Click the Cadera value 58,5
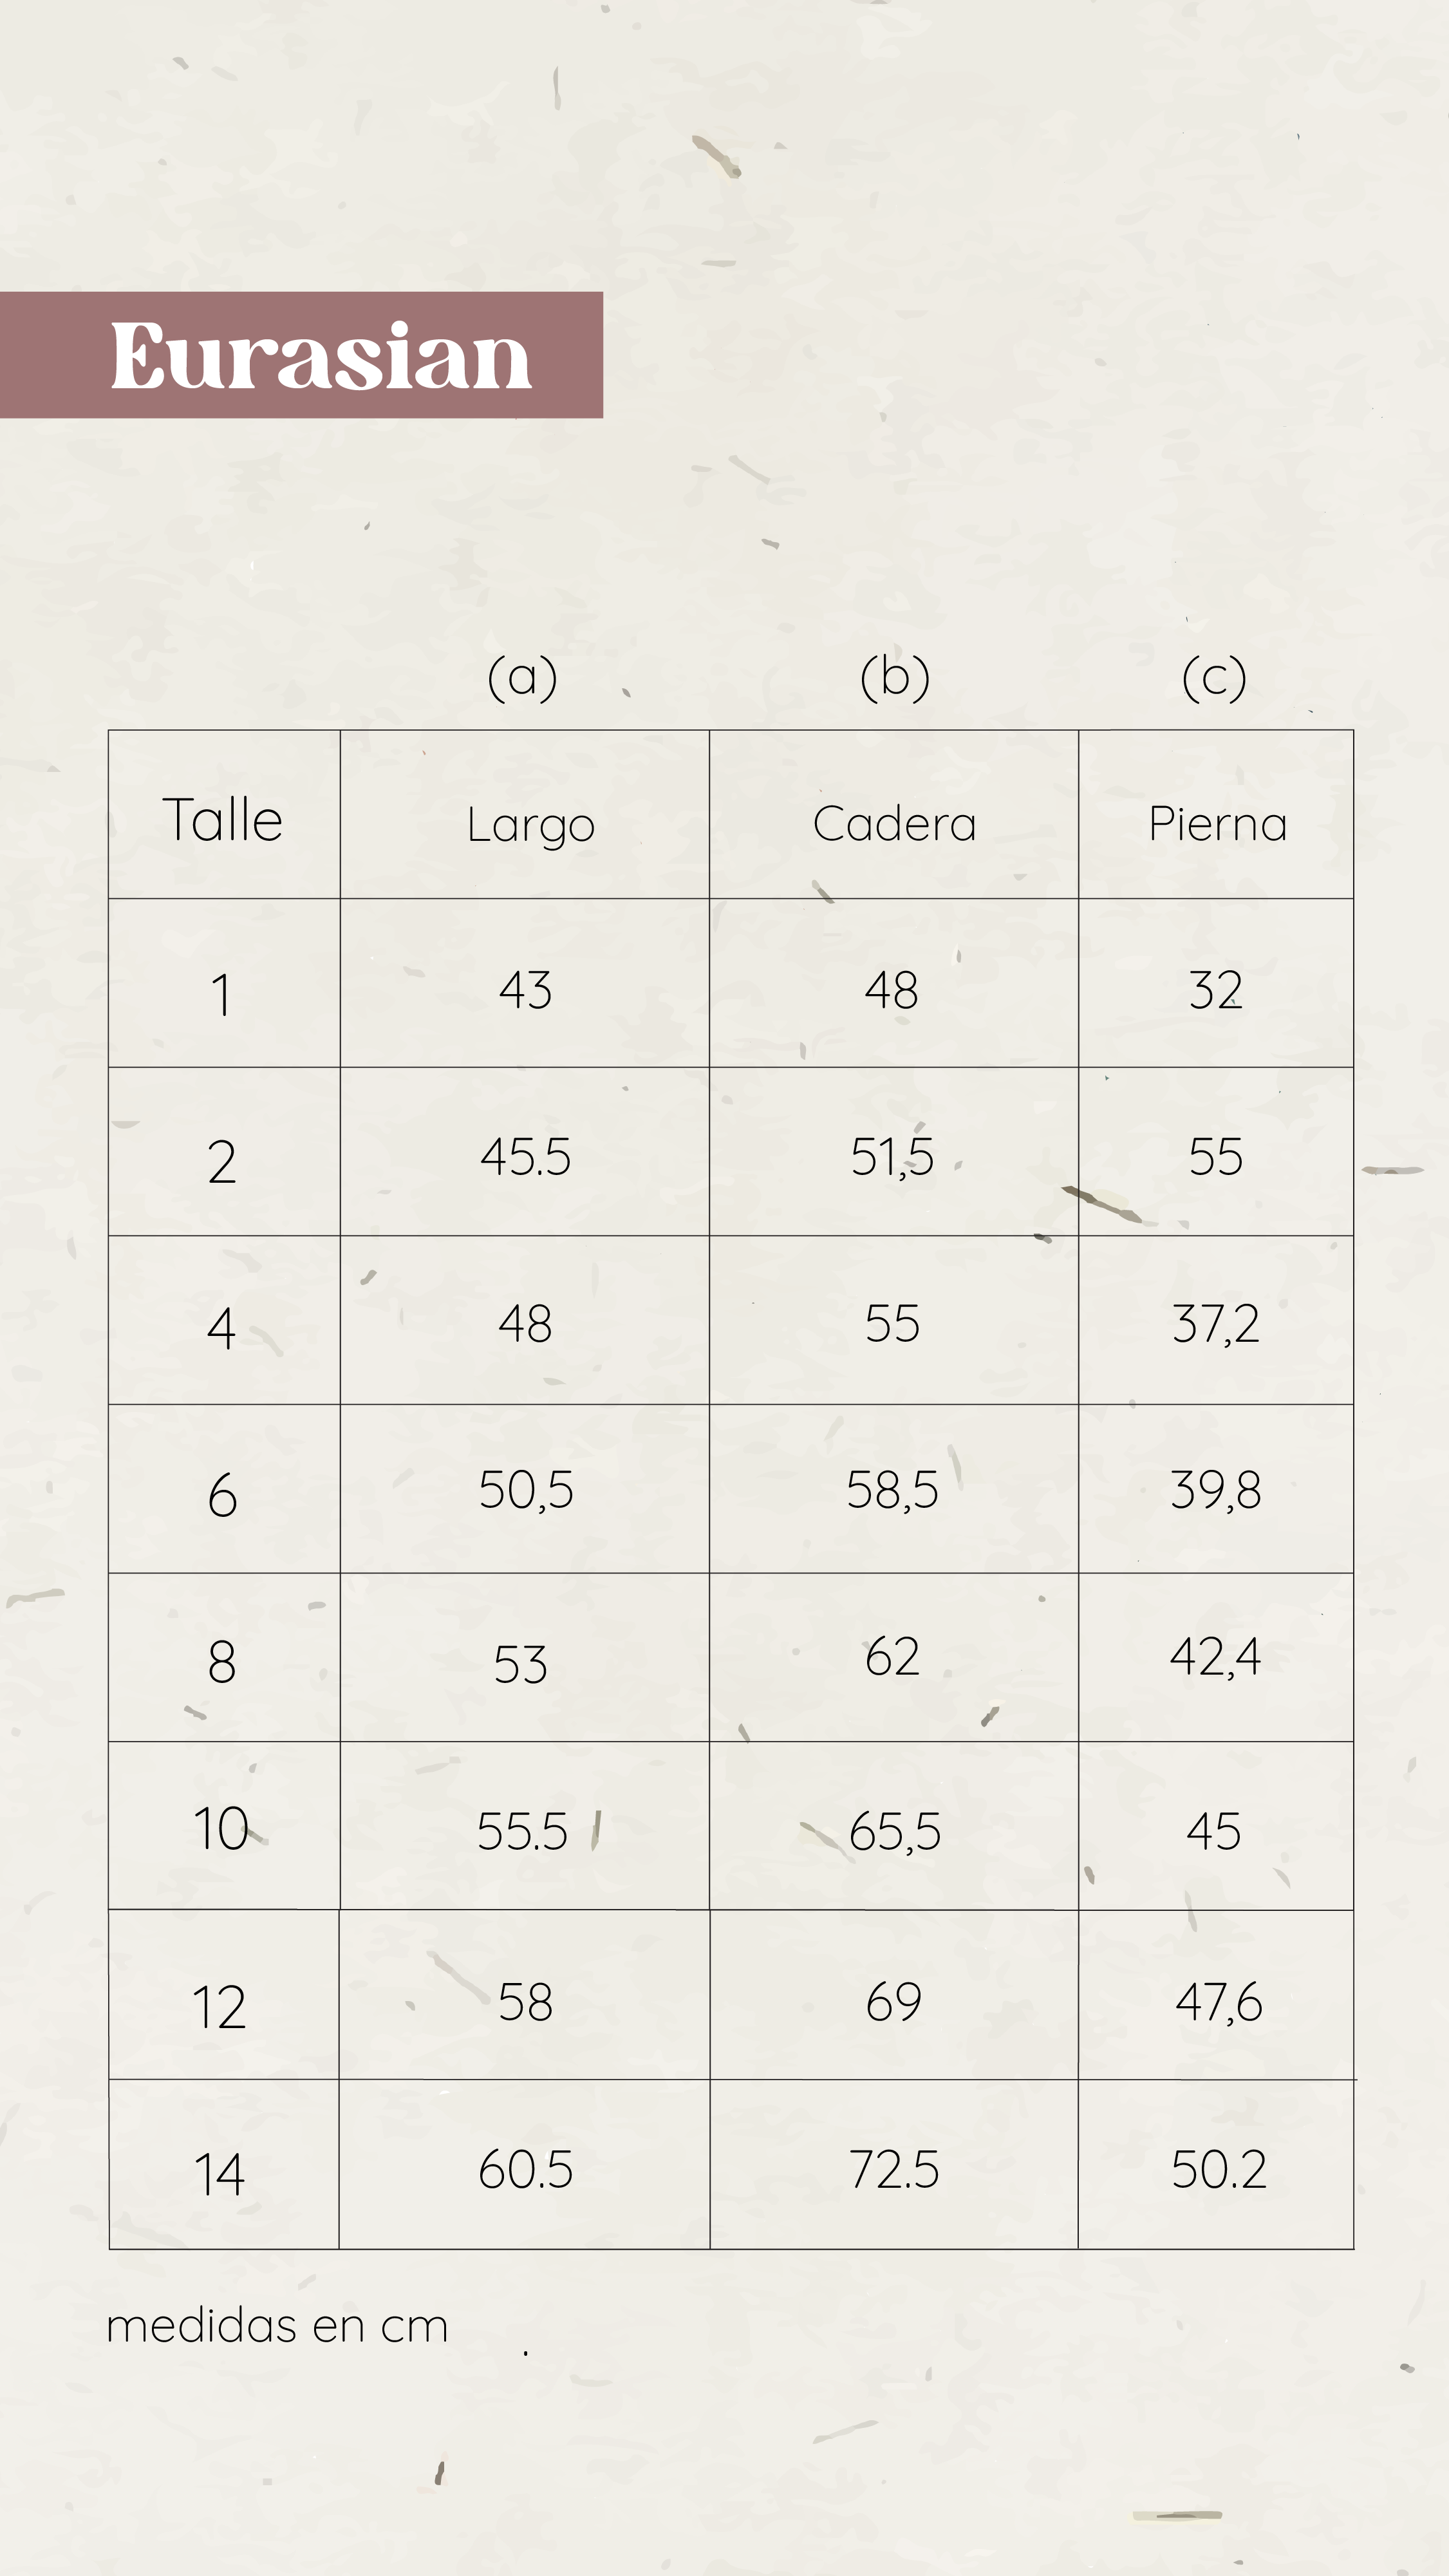Screen dimensions: 1449x2576 coord(892,1490)
